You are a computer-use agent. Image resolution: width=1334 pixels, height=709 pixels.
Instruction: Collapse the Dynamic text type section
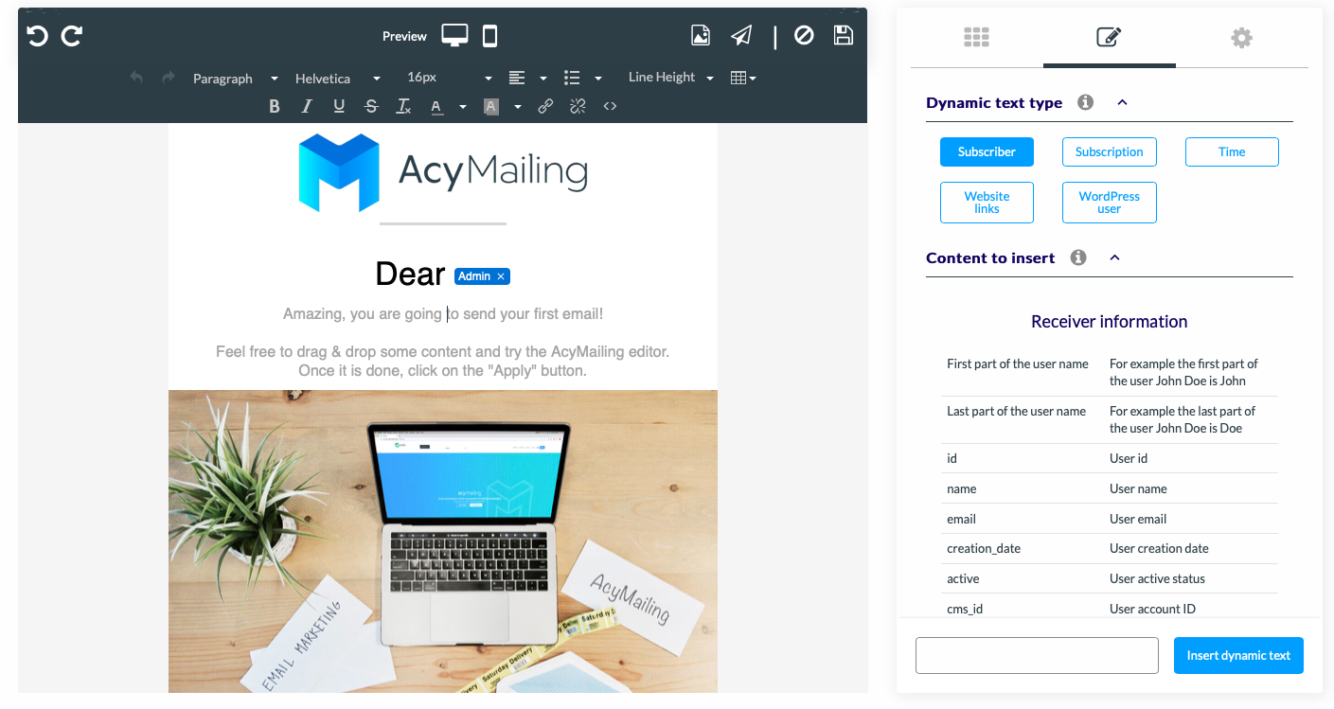[x=1122, y=102]
